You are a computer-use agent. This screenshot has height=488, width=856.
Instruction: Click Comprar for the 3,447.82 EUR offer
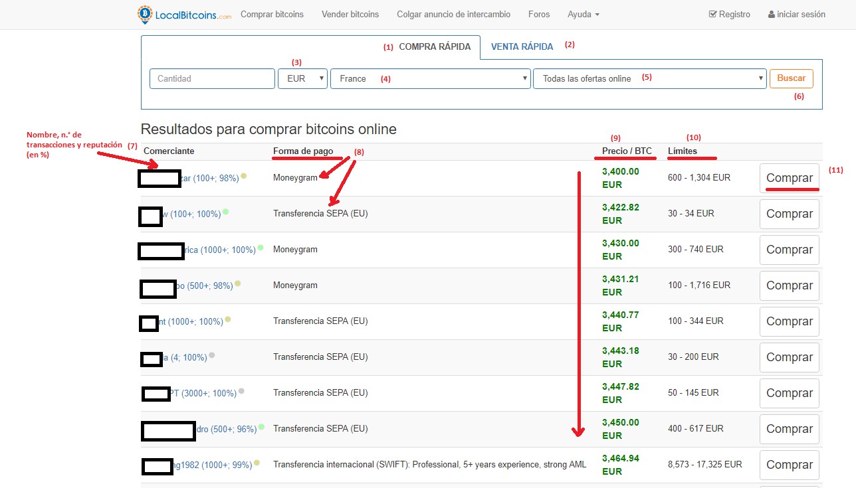(790, 393)
